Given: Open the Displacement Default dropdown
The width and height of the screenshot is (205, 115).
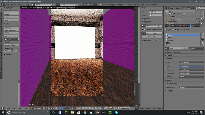Looking at the screenshot, I should click(191, 87).
